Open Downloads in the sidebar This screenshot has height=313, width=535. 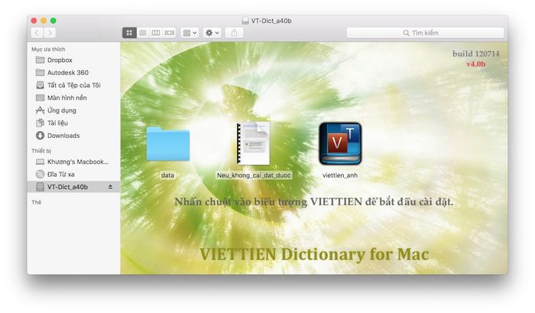click(x=73, y=135)
